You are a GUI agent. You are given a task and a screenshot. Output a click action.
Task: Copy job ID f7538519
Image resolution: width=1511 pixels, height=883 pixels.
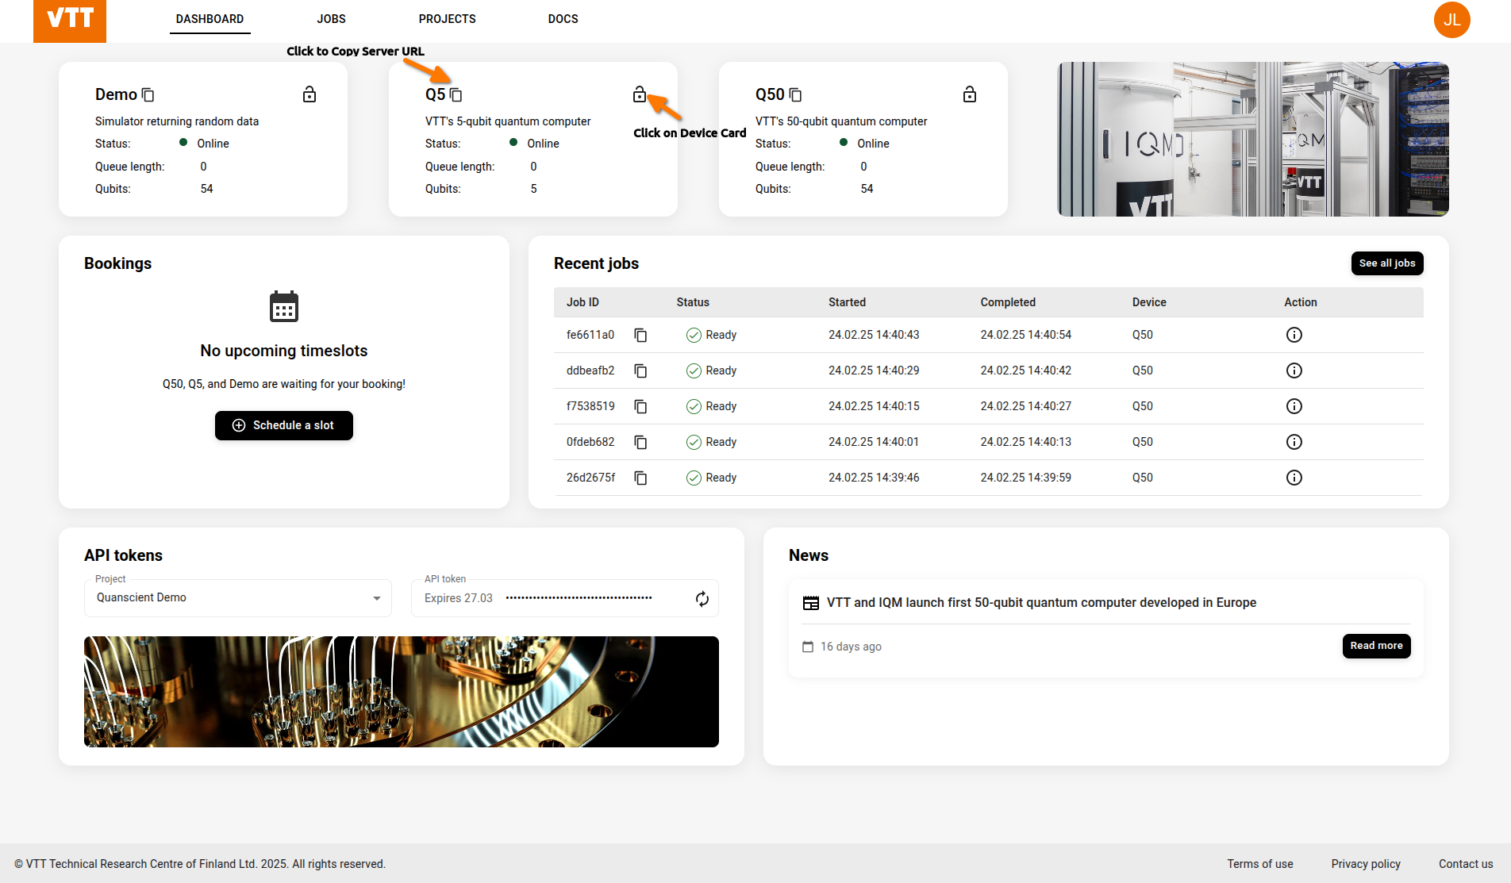[640, 406]
